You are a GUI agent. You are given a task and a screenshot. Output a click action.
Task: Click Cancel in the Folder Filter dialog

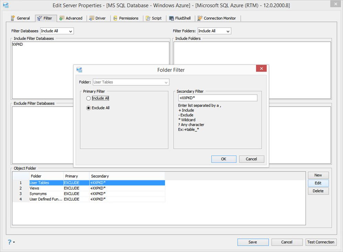[251, 159]
